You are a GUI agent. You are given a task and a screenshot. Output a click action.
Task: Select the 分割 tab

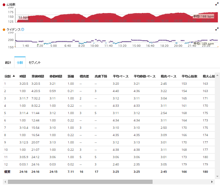[20, 62]
